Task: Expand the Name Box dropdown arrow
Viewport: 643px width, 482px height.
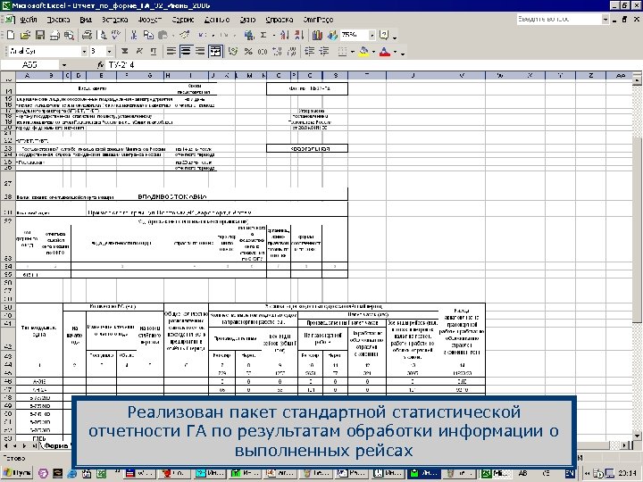Action: (64, 65)
